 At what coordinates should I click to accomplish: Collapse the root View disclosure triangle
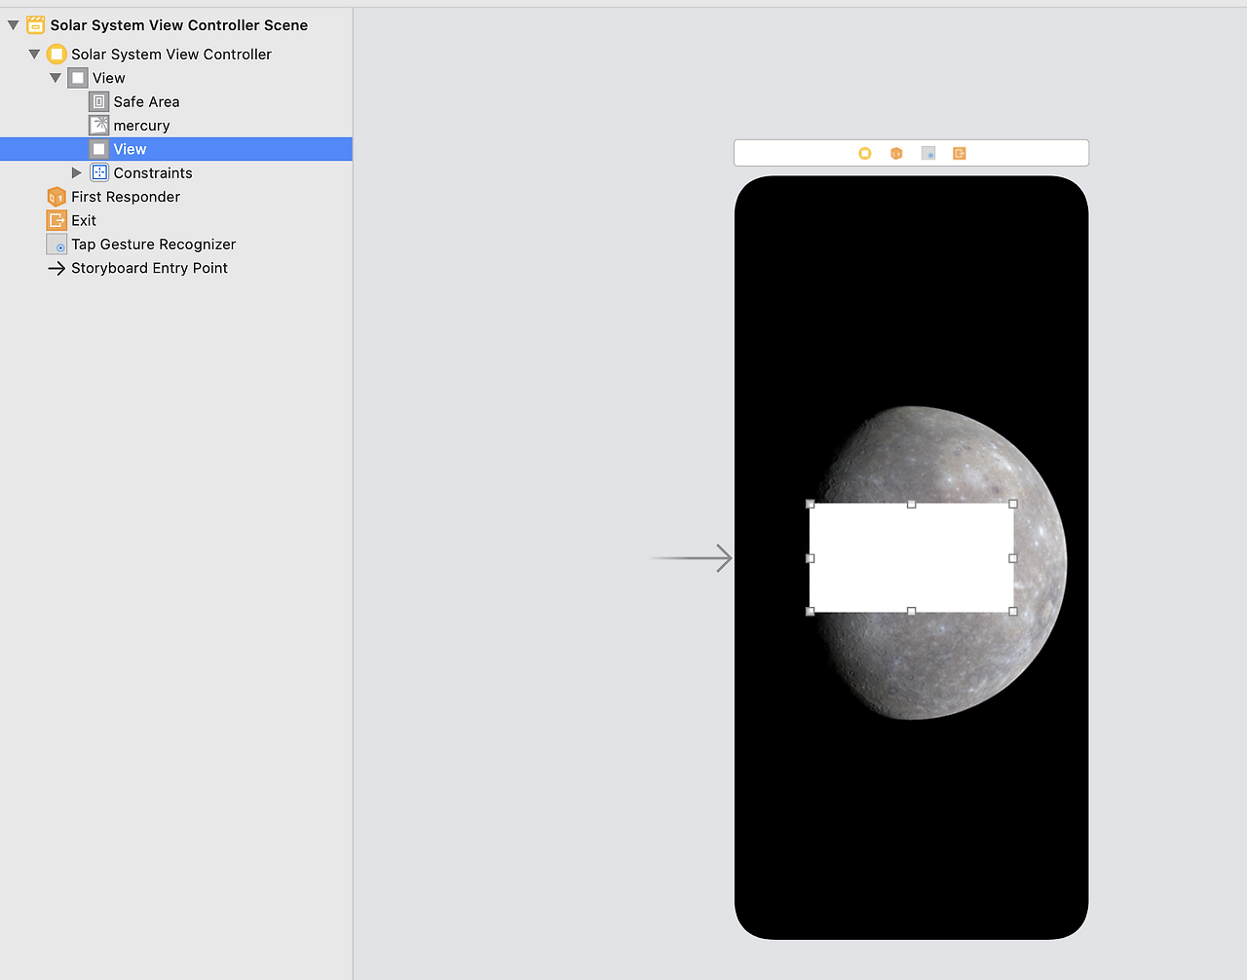(56, 78)
